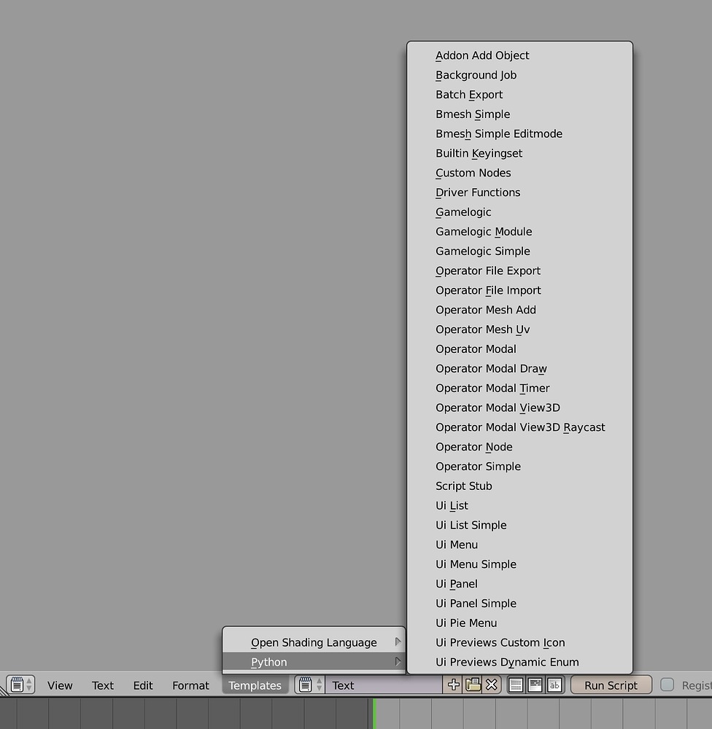Choose Bmesh Simple template
Screen dimensions: 712x729
(520, 114)
